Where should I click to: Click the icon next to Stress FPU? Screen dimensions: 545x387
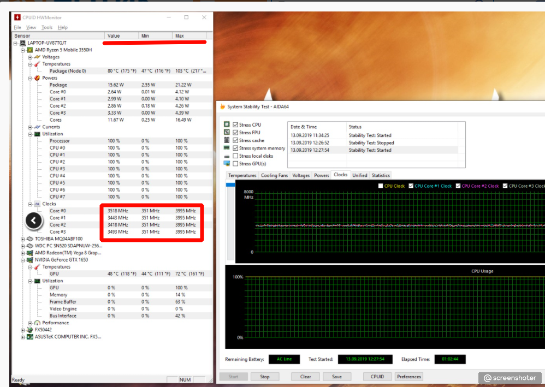(227, 132)
